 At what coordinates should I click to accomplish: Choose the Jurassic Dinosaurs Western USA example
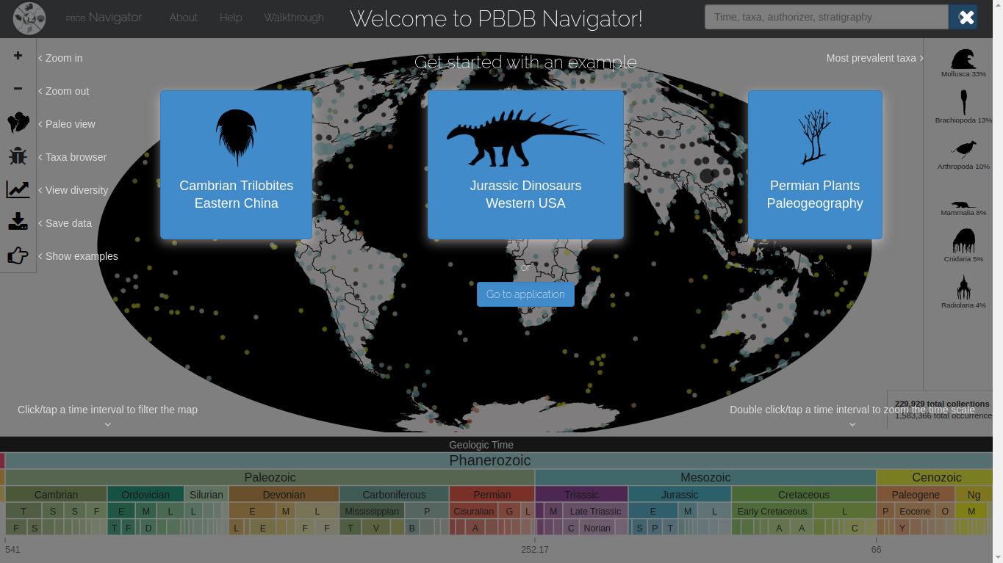[525, 164]
